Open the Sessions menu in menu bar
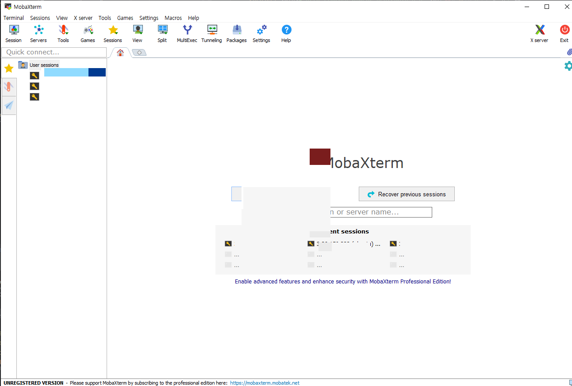Viewport: 572px width, 386px height. pos(40,18)
